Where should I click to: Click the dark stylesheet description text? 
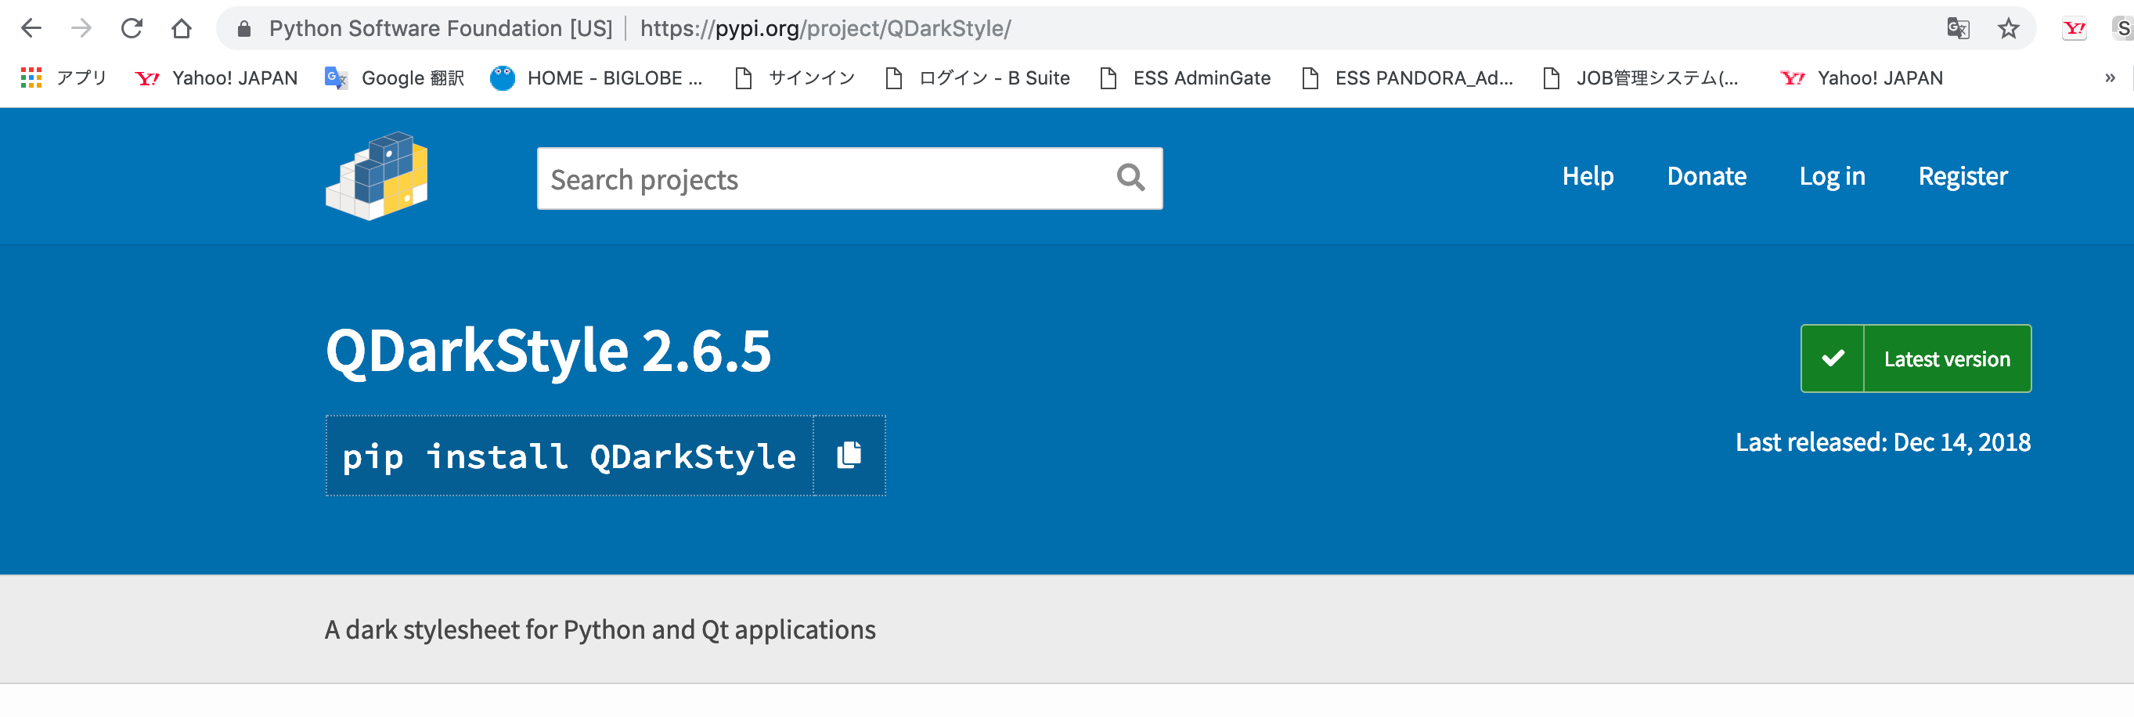pos(600,630)
